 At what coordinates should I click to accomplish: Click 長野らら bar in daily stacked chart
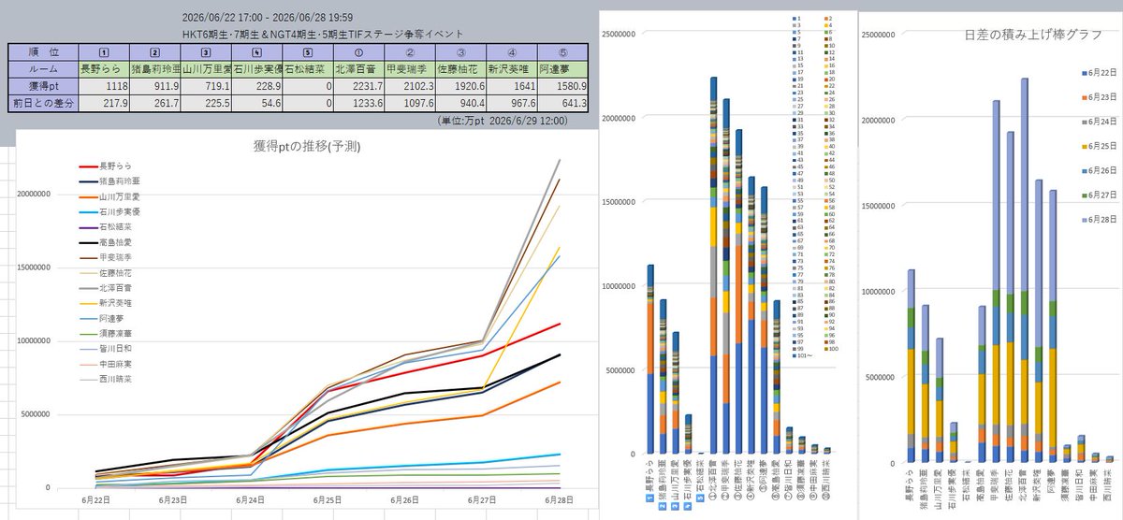coord(911,368)
